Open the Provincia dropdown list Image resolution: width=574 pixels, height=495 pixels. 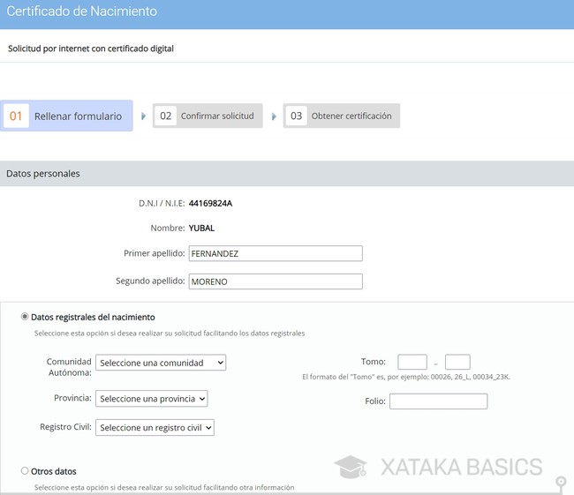coord(152,399)
